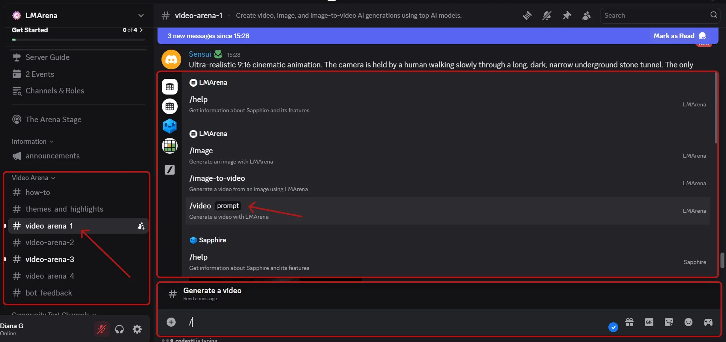The height and width of the screenshot is (342, 726).
Task: Choose the /help command under Sapphire
Action: tap(448, 262)
